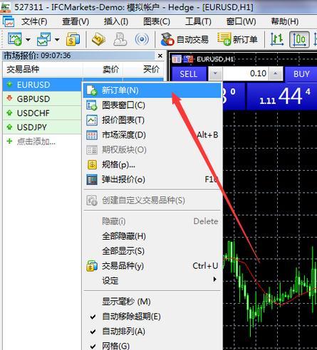The height and width of the screenshot is (350, 317).
Task: Choose 全部显示(S) in the context menu
Action: [x=152, y=251]
